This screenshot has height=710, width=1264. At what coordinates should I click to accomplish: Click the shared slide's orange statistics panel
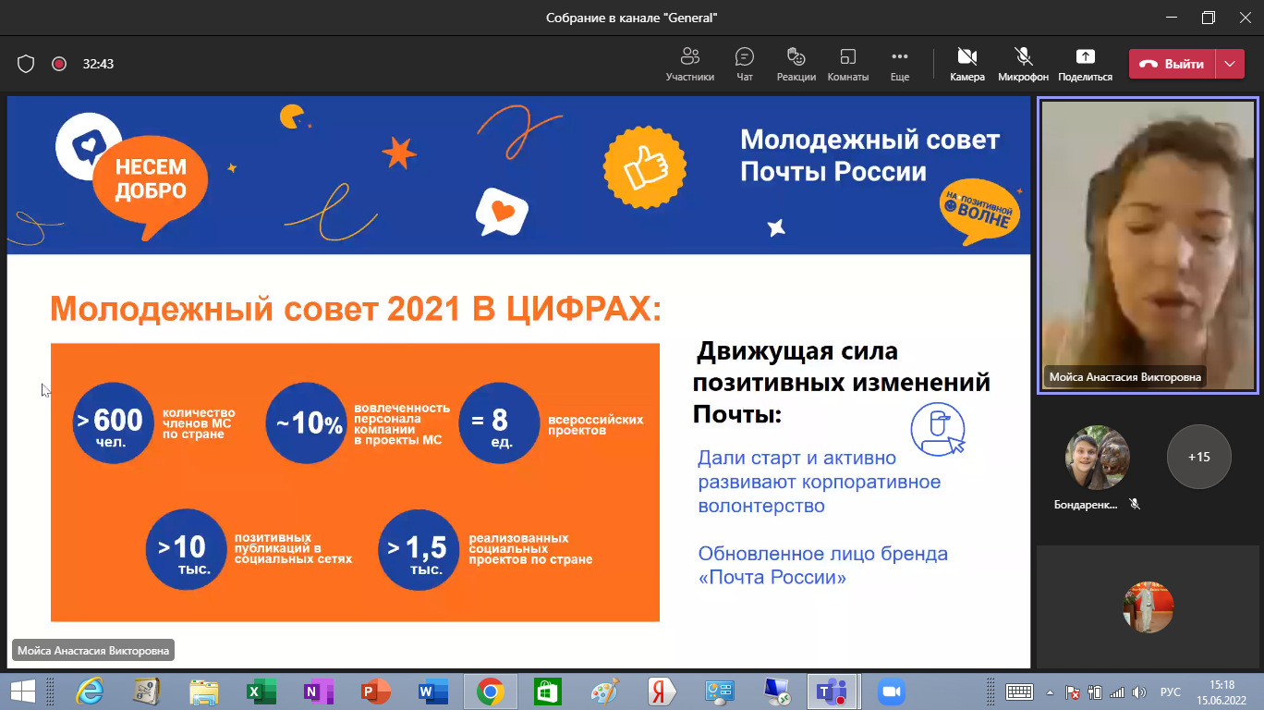[355, 482]
